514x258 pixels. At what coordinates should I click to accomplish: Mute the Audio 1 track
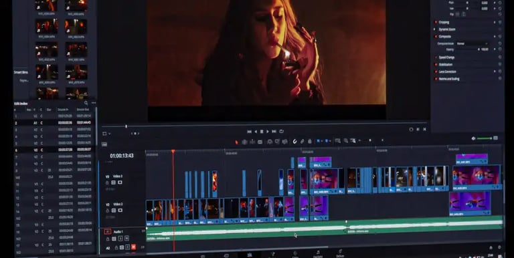coord(126,239)
